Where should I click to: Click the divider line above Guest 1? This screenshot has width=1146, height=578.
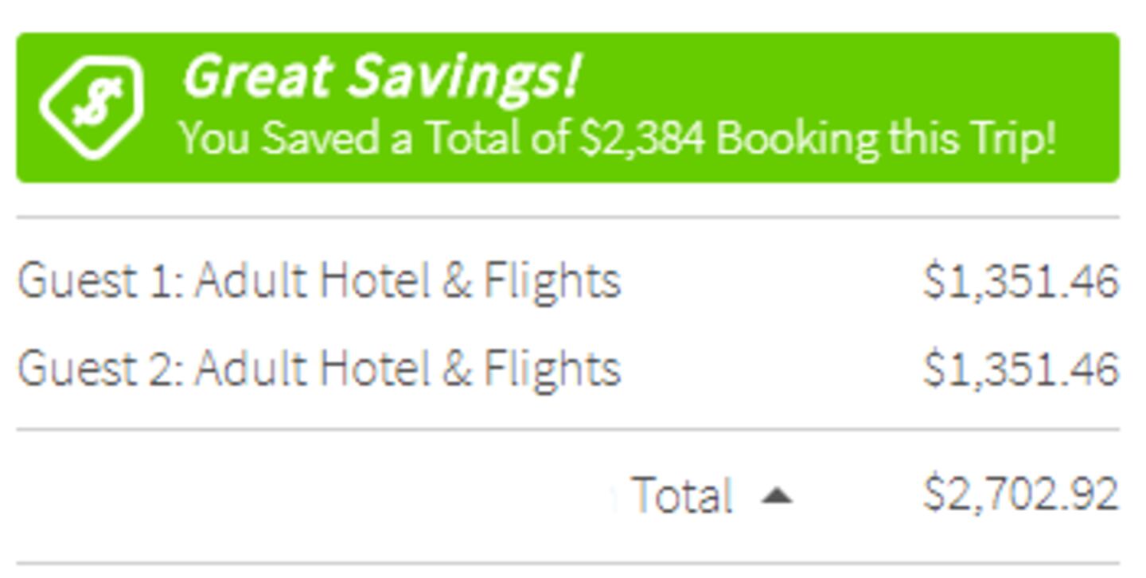tap(568, 217)
